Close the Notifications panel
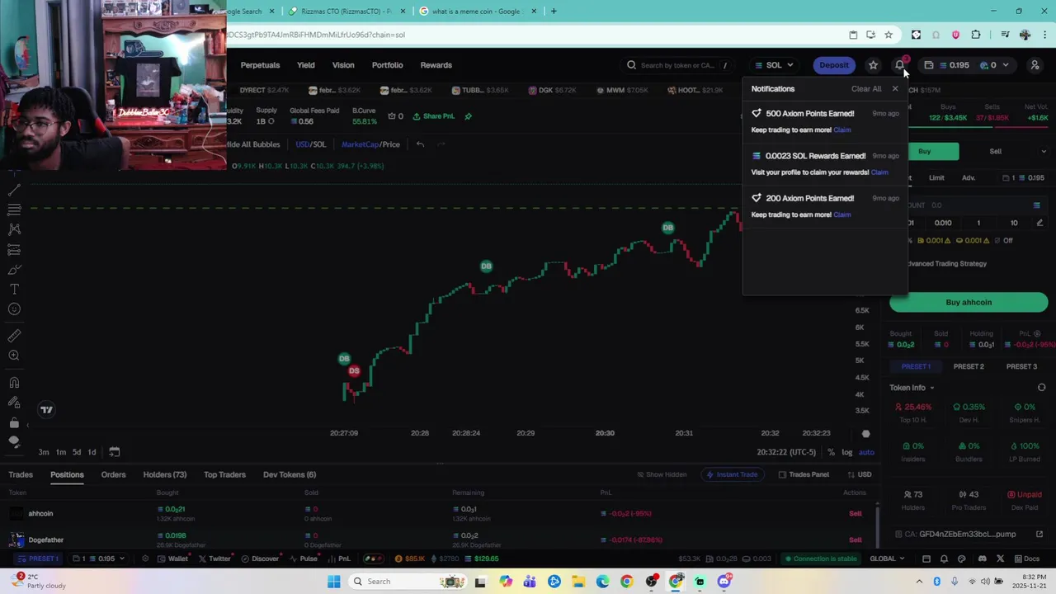This screenshot has width=1056, height=594. (x=895, y=88)
